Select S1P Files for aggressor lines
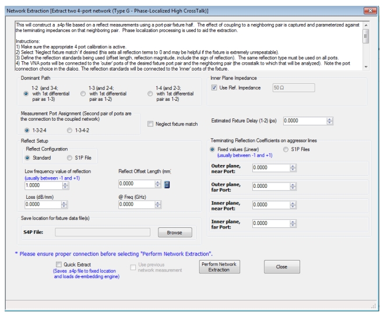This screenshot has width=384, height=316. 286,149
